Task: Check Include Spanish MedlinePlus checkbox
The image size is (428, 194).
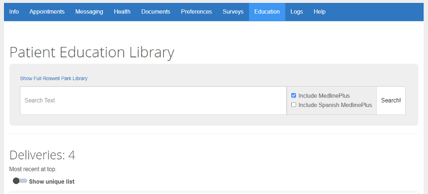Action: [x=294, y=105]
